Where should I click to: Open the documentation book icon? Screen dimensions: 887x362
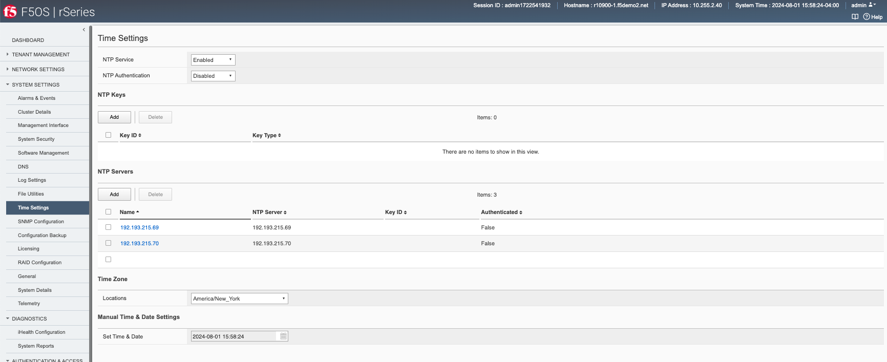coord(855,17)
